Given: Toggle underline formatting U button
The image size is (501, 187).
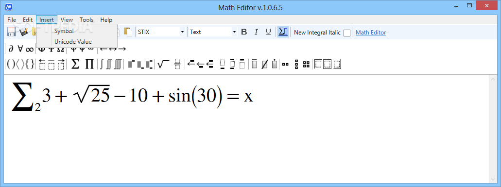Looking at the screenshot, I should [x=268, y=32].
